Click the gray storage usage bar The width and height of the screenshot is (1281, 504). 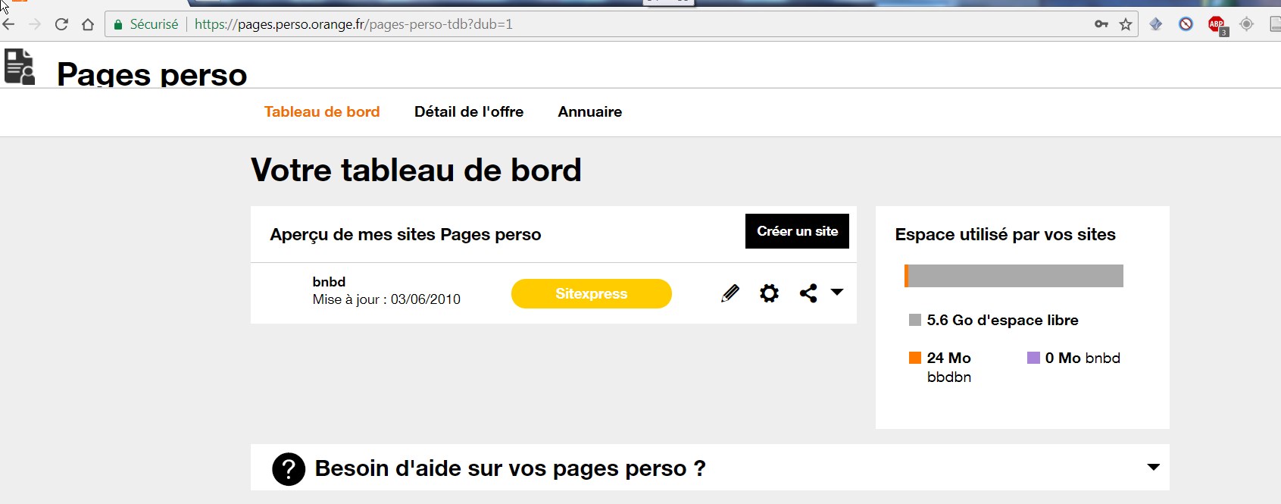coord(1014,276)
